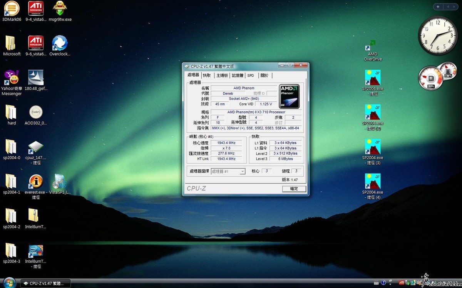Launch the SP2004.exe shortcut (4)
The width and height of the screenshot is (462, 288).
pos(372,186)
